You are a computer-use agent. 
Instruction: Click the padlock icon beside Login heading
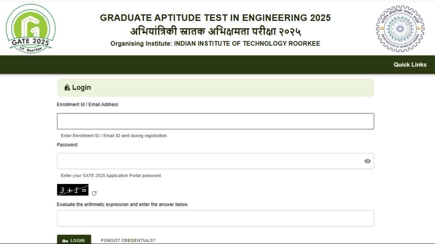67,87
